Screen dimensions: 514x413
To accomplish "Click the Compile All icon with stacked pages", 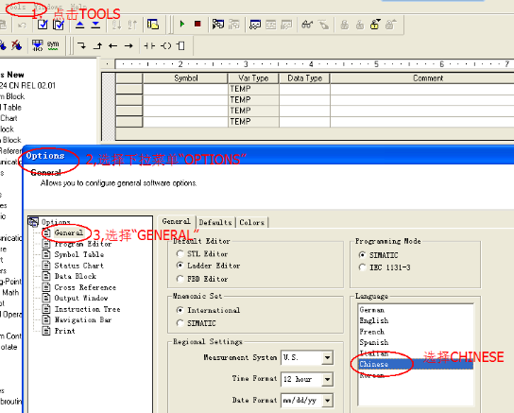I will click(x=59, y=25).
